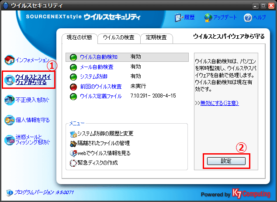The height and width of the screenshot is (202, 277).
Task: Click the 7.10.291- 2008-4-15 definition version text
Action: pos(153,96)
